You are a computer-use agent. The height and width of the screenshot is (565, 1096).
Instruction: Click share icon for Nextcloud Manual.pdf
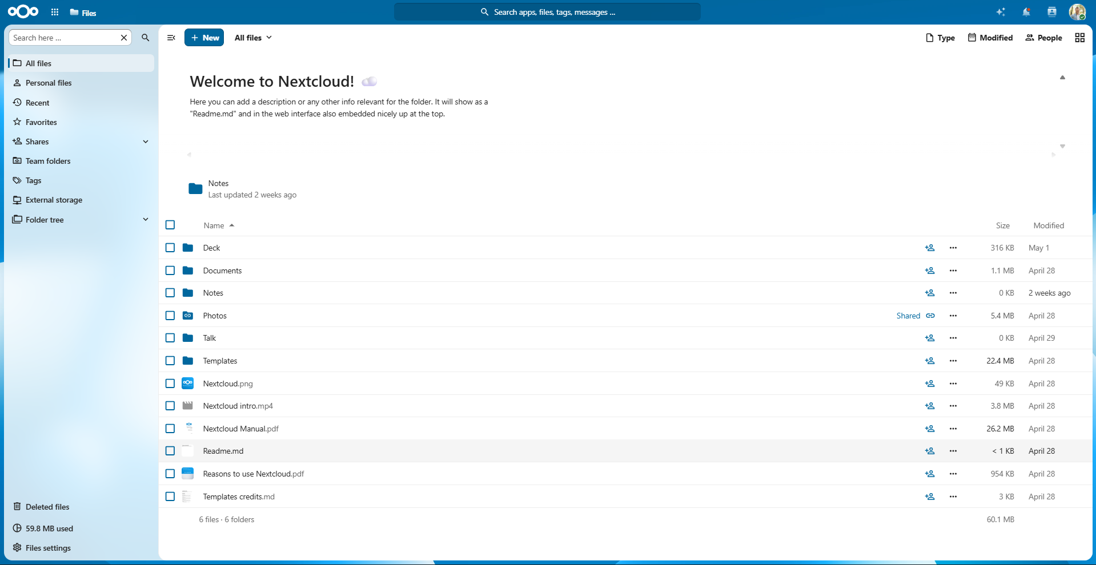(930, 429)
